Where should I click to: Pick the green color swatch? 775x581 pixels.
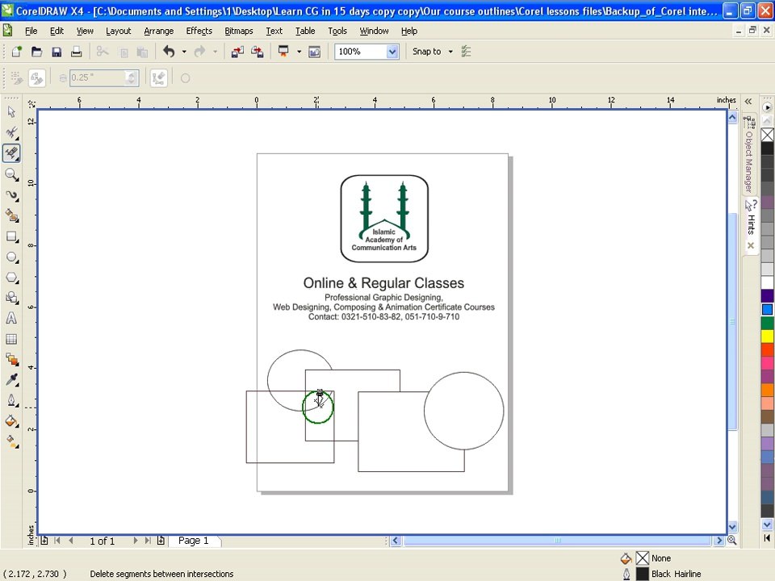click(x=767, y=323)
